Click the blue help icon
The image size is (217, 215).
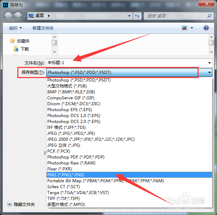(x=206, y=28)
